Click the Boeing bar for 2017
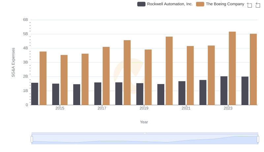Screen dimensions: 264x152 click(106, 76)
